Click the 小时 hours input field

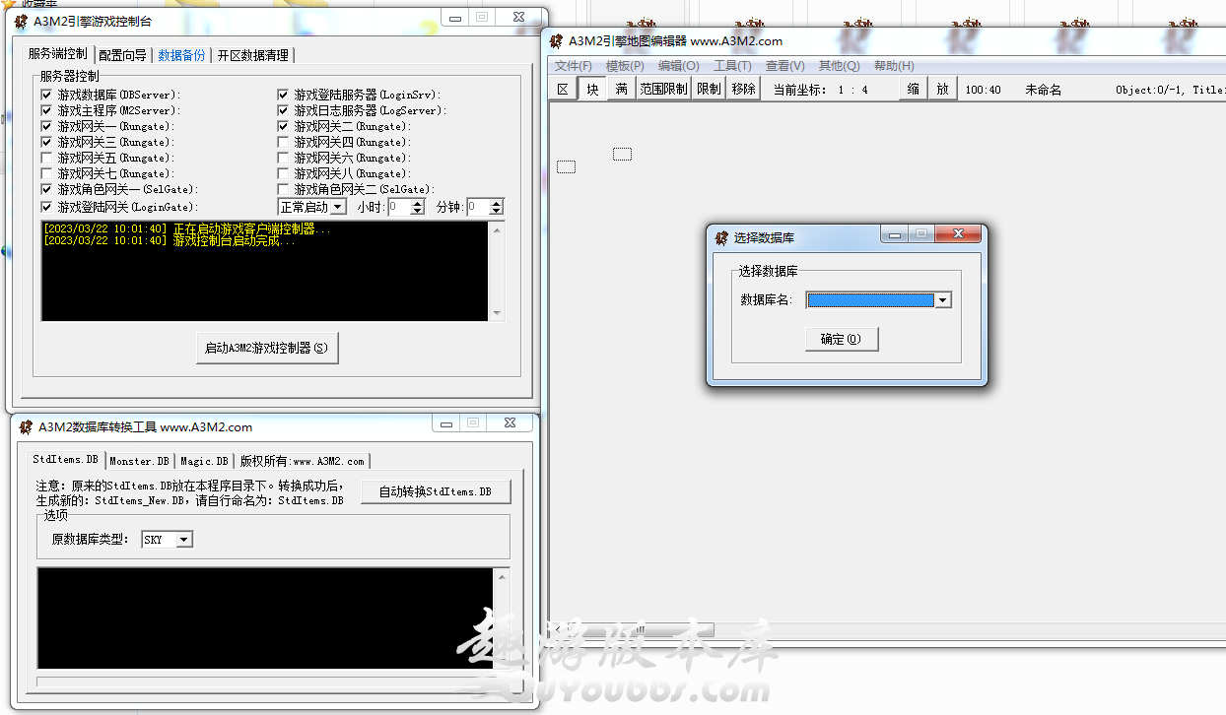click(x=399, y=207)
